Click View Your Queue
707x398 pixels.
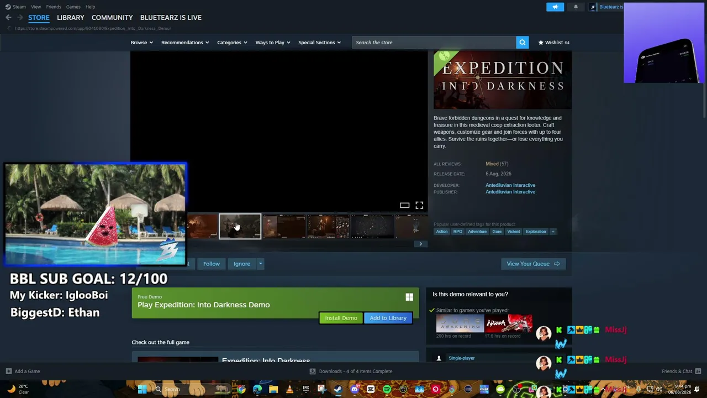[x=533, y=264]
